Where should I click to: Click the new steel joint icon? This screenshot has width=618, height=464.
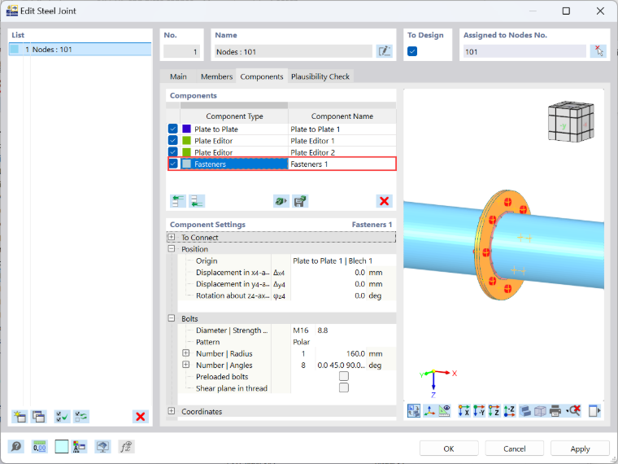click(x=20, y=417)
